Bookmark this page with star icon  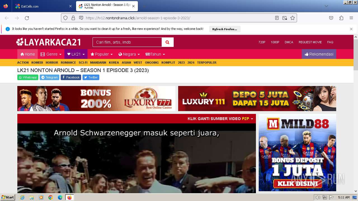coord(293,18)
